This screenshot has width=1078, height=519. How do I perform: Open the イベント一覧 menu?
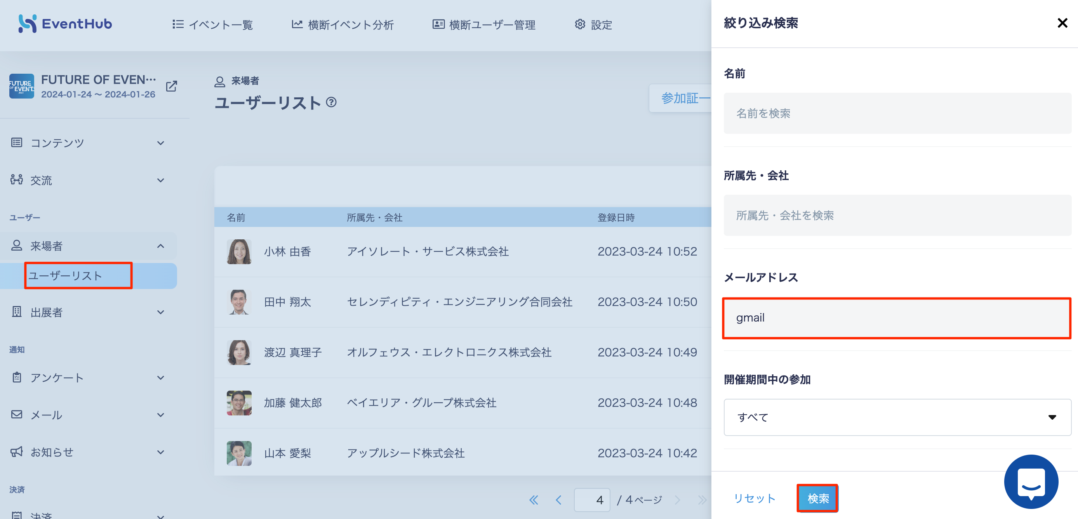pos(212,25)
